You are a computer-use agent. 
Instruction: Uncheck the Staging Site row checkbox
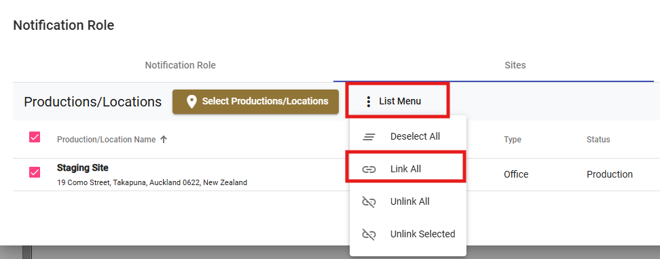(35, 172)
